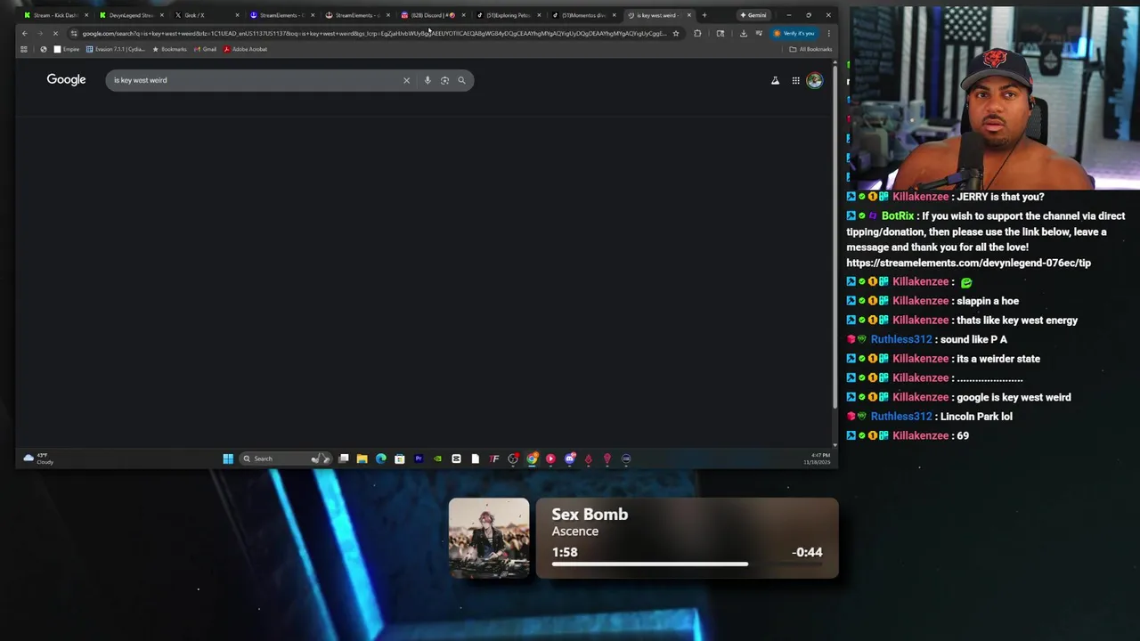This screenshot has width=1140, height=641.
Task: Bookmark this page with the star icon
Action: (676, 33)
